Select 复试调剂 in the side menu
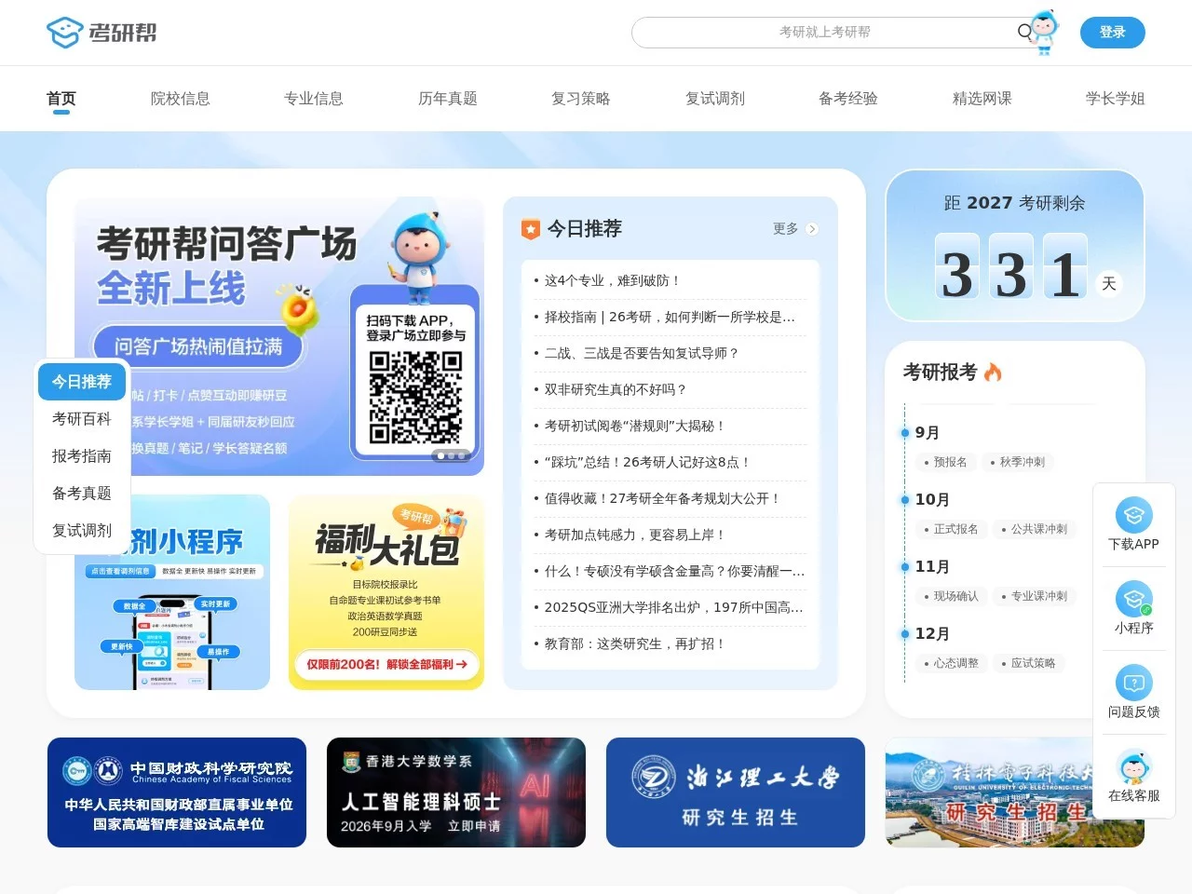The width and height of the screenshot is (1192, 894). click(x=82, y=531)
